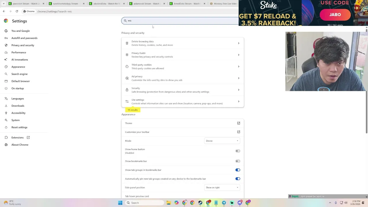Click the Languages translate icon

click(x=6, y=99)
